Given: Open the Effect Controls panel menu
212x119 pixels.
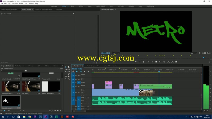Looking at the screenshot, I should [x=32, y=10].
